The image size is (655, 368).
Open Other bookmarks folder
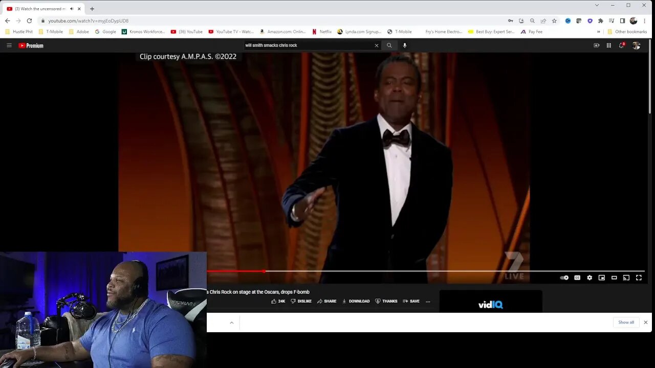627,32
